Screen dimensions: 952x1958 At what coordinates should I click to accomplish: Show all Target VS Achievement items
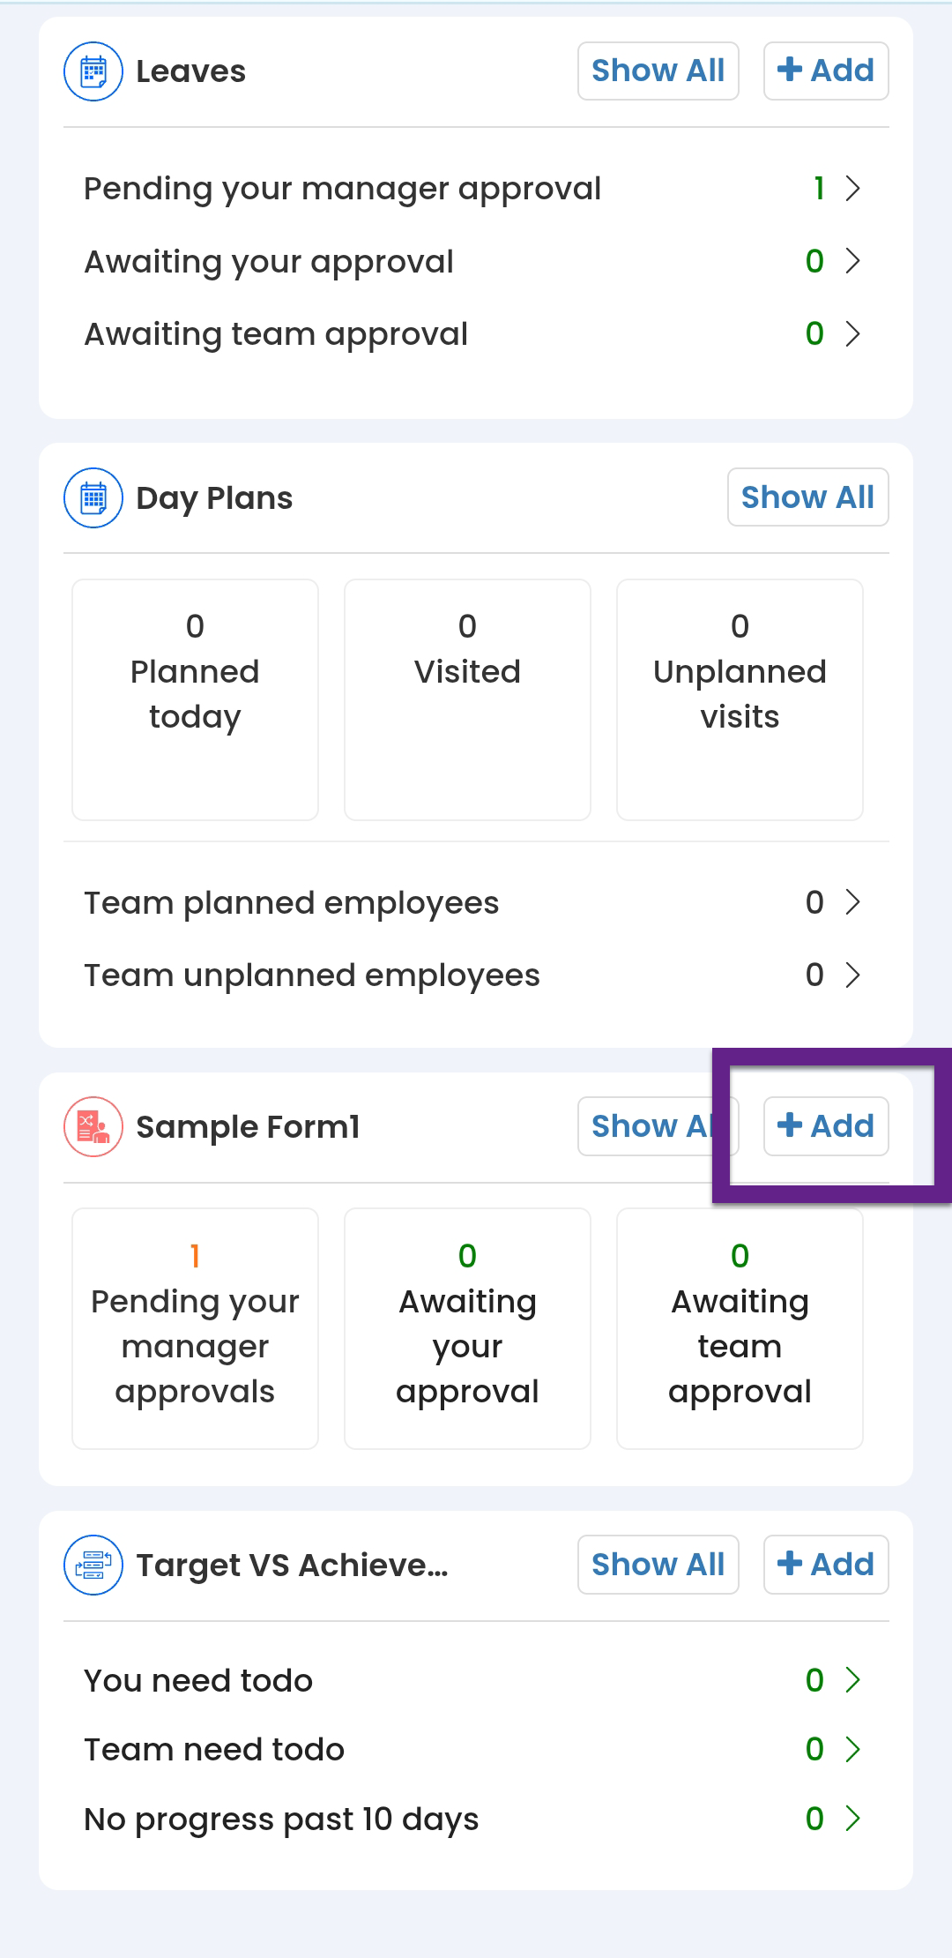click(x=658, y=1565)
